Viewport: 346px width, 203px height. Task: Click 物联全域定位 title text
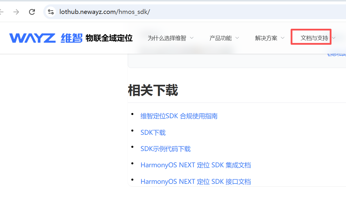point(109,38)
